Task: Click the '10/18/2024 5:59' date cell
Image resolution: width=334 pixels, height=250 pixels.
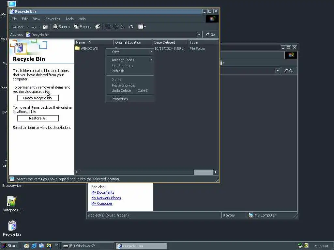Action: (170, 49)
